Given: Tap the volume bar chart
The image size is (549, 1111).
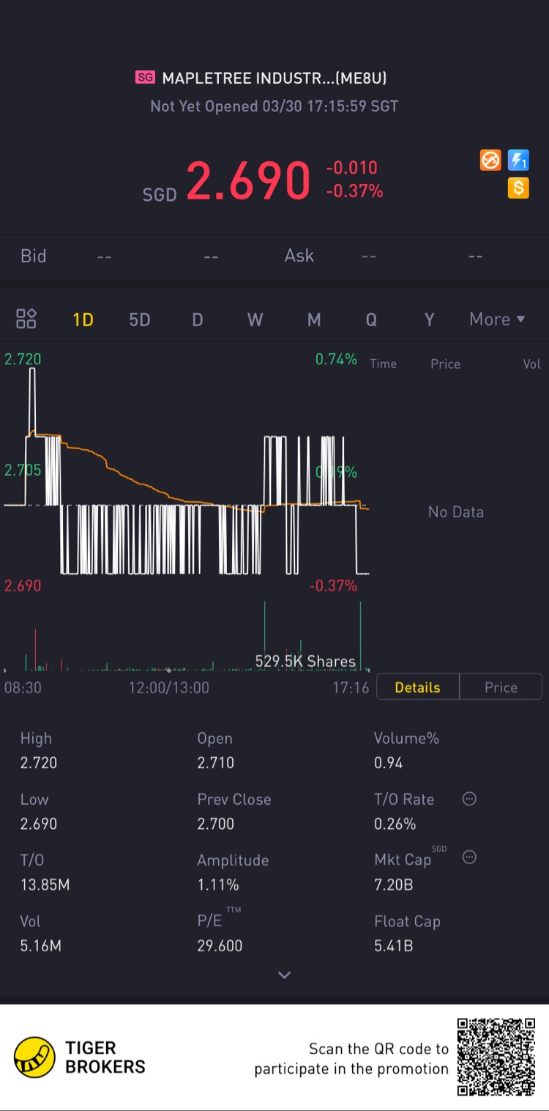Looking at the screenshot, I should [x=186, y=636].
